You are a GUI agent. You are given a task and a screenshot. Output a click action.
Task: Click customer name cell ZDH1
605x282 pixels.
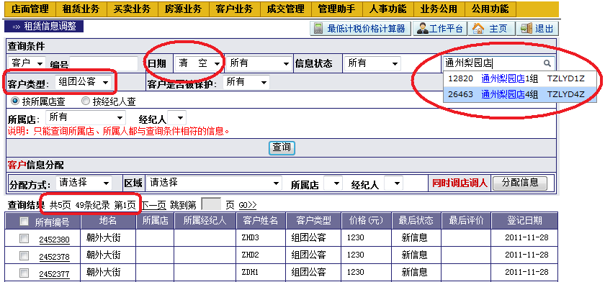[x=261, y=273]
